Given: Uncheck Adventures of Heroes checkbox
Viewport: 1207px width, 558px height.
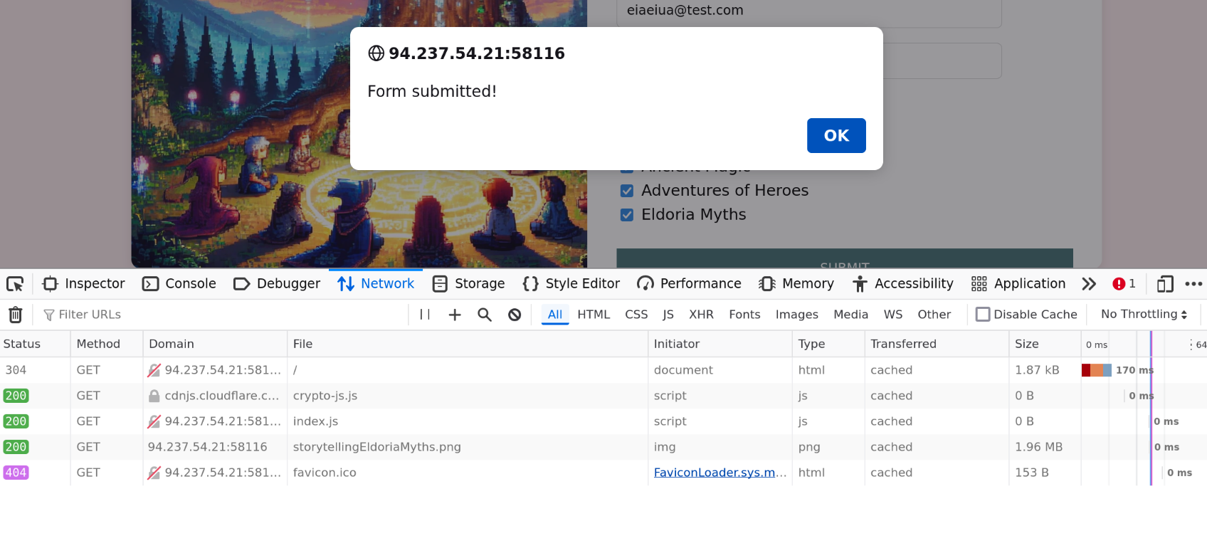Looking at the screenshot, I should 627,191.
